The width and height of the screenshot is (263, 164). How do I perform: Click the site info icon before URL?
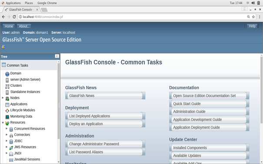20,17
